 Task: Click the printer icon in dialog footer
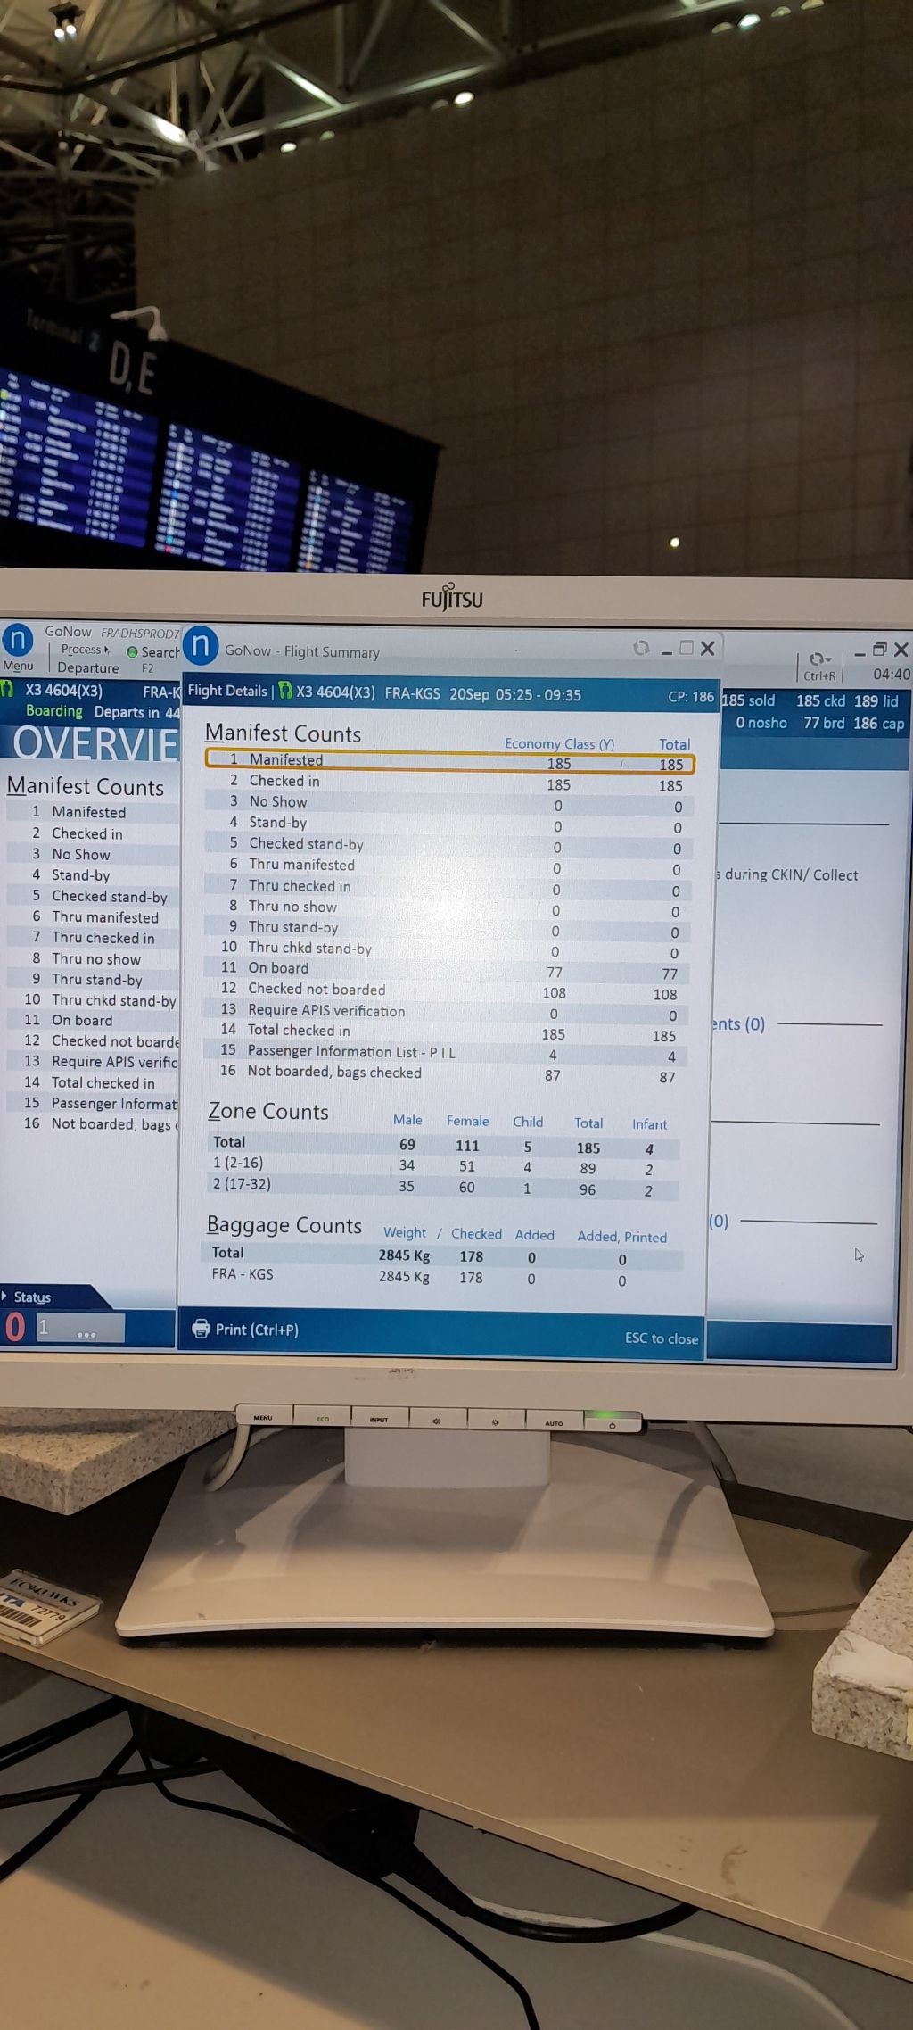tap(202, 1329)
